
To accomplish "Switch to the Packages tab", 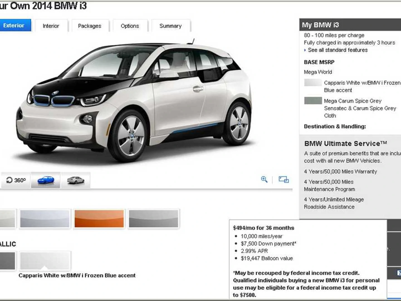I will tap(90, 26).
